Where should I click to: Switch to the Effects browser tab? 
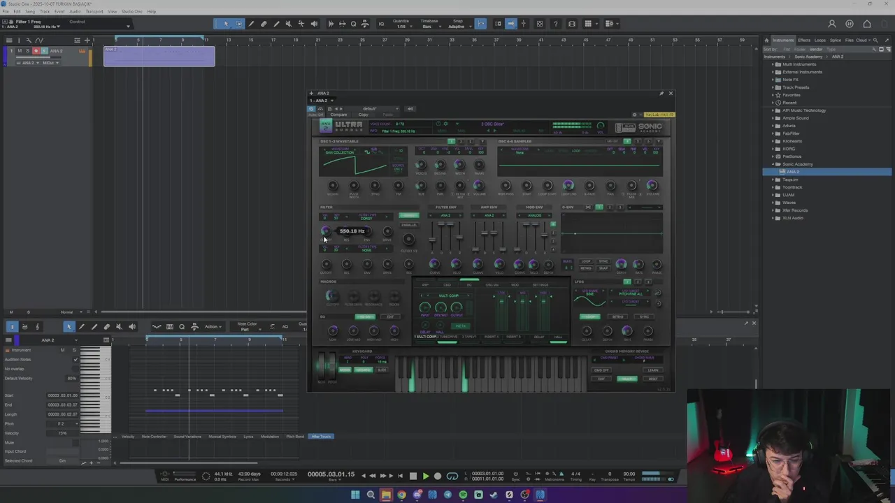pyautogui.click(x=804, y=41)
